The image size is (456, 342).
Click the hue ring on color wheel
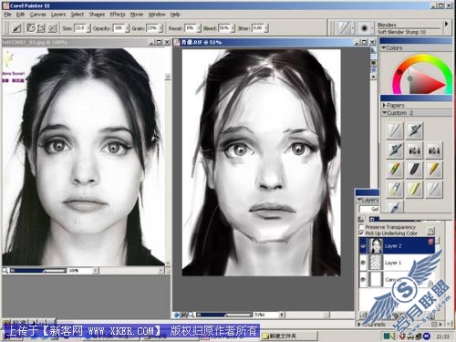pos(421,57)
